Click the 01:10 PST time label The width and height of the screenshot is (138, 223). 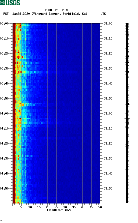pos(4,128)
